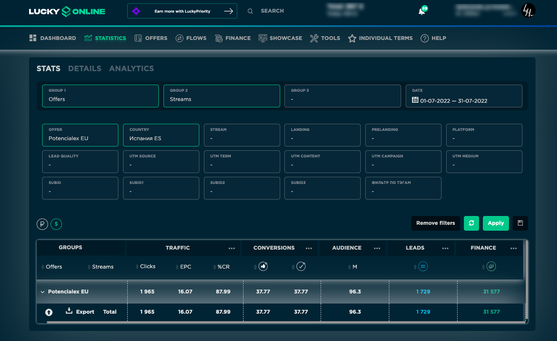Open Traffic column options menu
Screen dimensions: 557x341
point(232,248)
